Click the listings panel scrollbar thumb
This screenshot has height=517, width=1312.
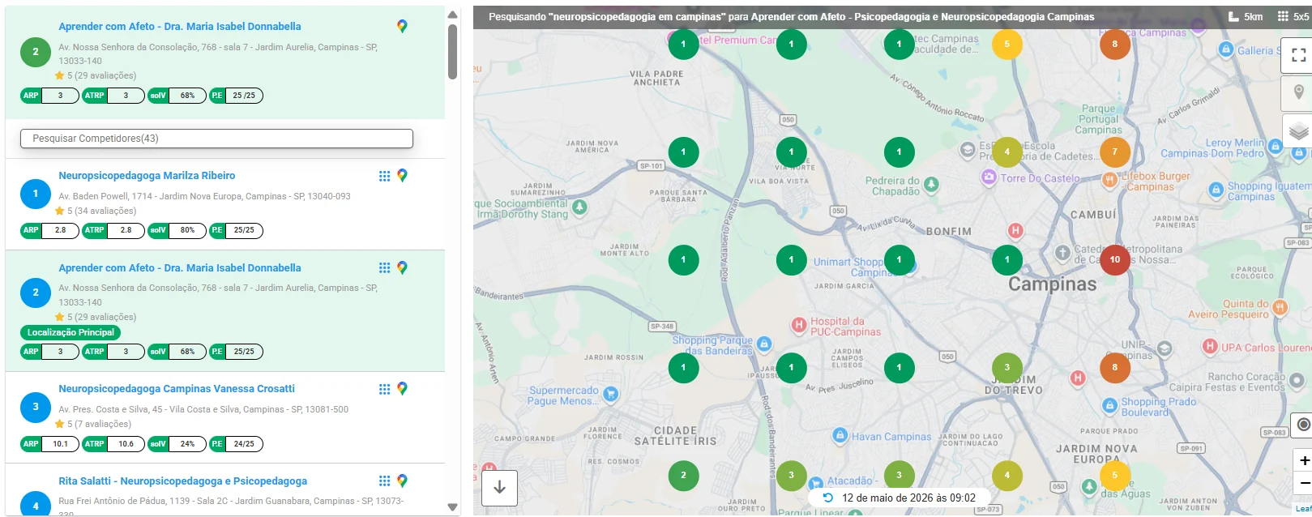click(452, 52)
